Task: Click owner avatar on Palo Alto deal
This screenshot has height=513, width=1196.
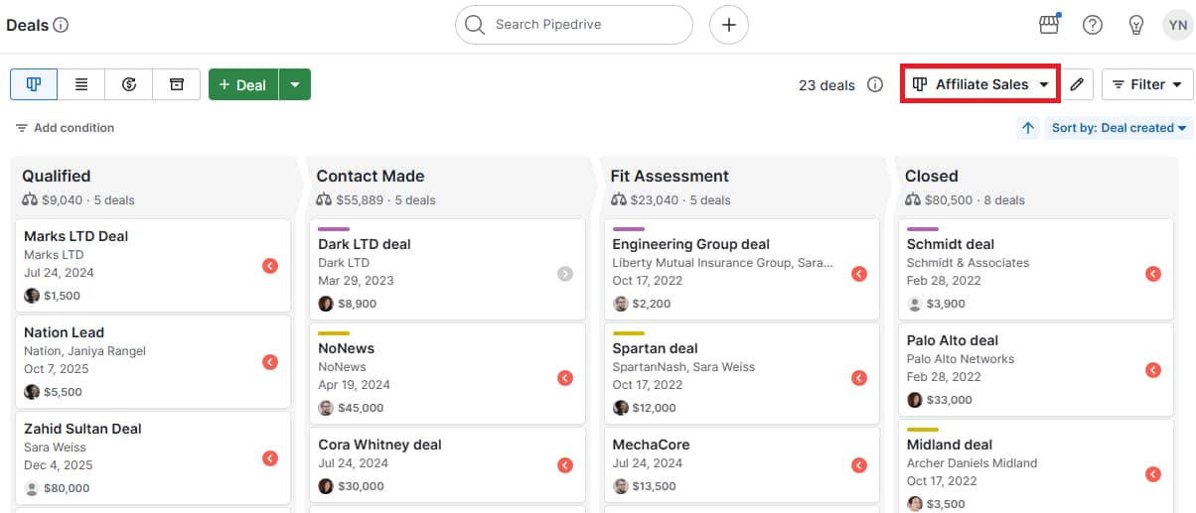Action: [x=915, y=400]
